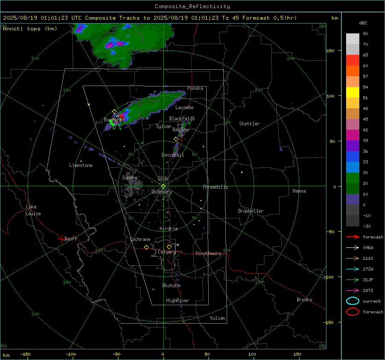Pick the light blue 30-33 dBZ swatch
This screenshot has width=385, height=360.
[x=352, y=167]
